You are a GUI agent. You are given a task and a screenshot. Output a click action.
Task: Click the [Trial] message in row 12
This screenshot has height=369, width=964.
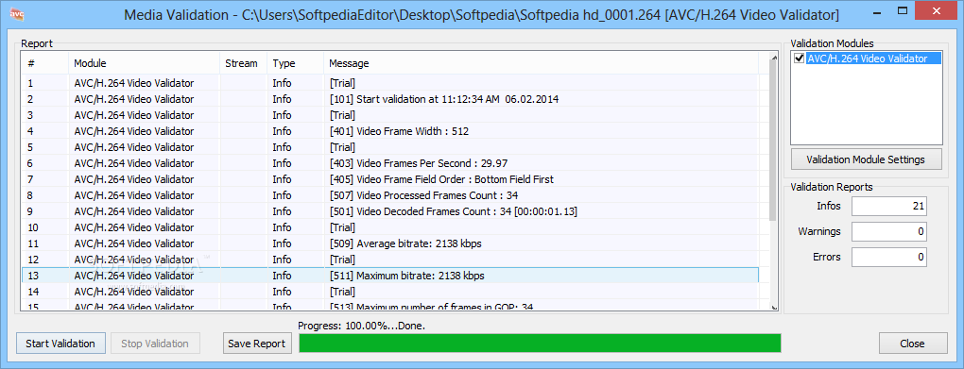[x=342, y=260]
